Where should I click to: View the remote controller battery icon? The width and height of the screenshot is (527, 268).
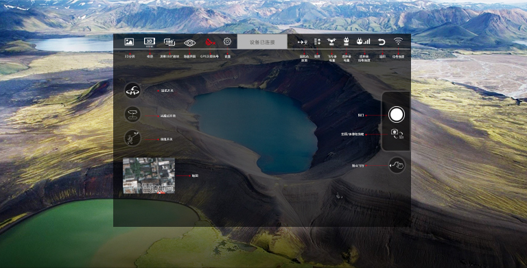coord(346,42)
